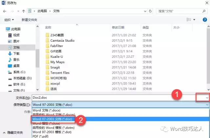Click the FabFilter folder icon
Viewport: 210px width, 138px height.
[47, 46]
